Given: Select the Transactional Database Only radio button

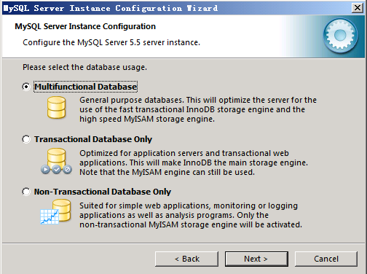Looking at the screenshot, I should (x=26, y=139).
